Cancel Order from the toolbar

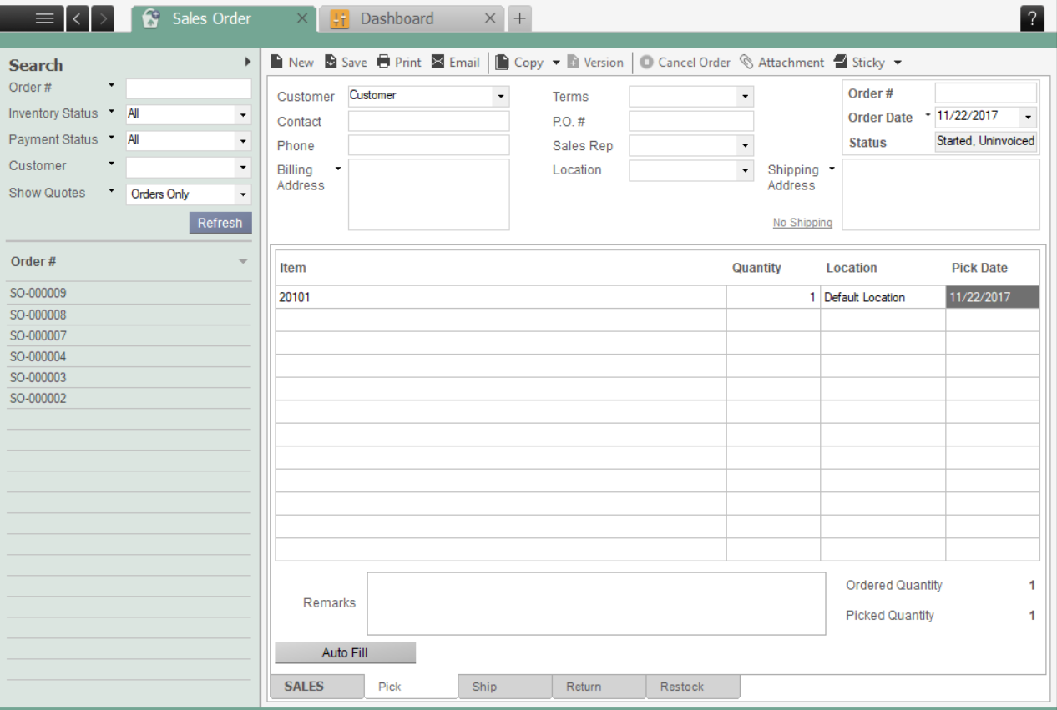point(685,62)
